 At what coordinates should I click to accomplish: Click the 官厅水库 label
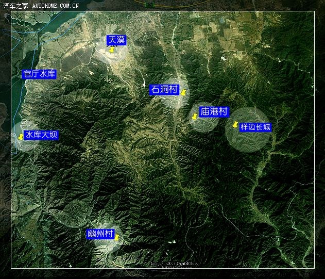pyautogui.click(x=39, y=74)
